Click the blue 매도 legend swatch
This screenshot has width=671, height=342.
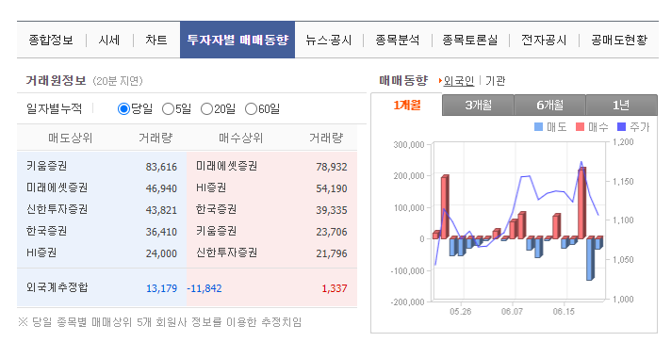click(x=539, y=126)
